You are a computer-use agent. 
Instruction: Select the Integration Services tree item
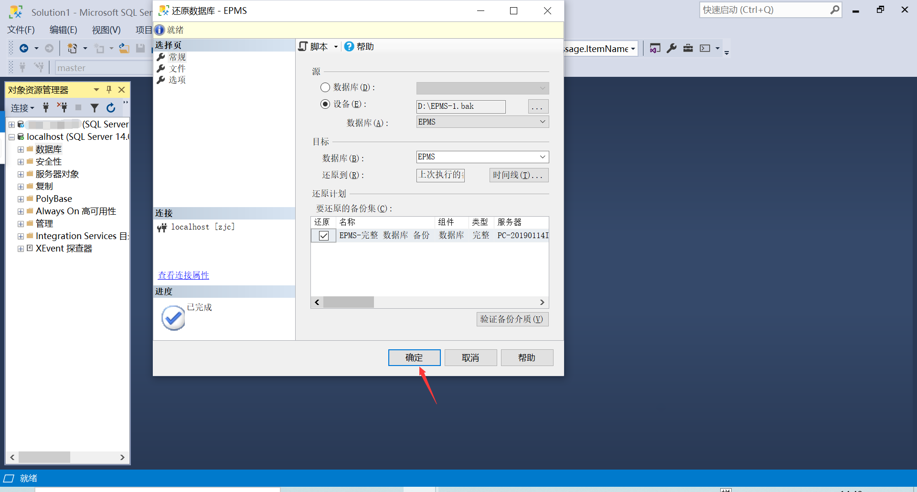point(82,236)
